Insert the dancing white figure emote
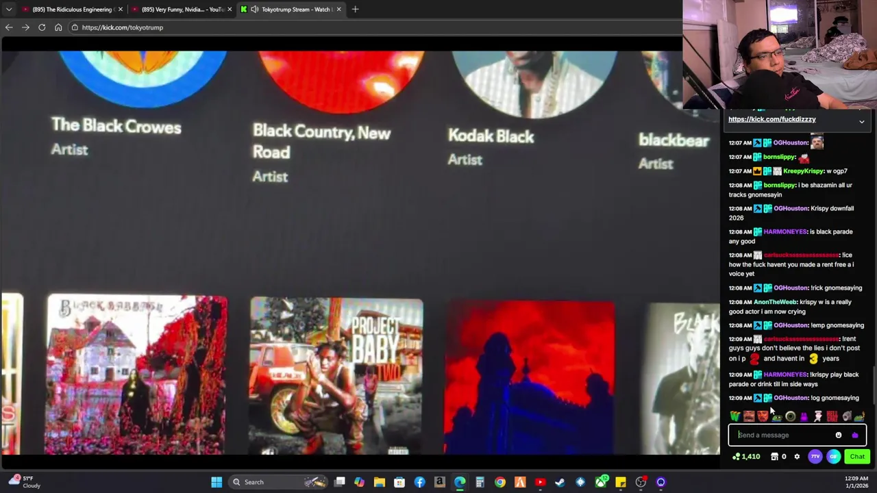Image resolution: width=877 pixels, height=493 pixels. tap(817, 416)
